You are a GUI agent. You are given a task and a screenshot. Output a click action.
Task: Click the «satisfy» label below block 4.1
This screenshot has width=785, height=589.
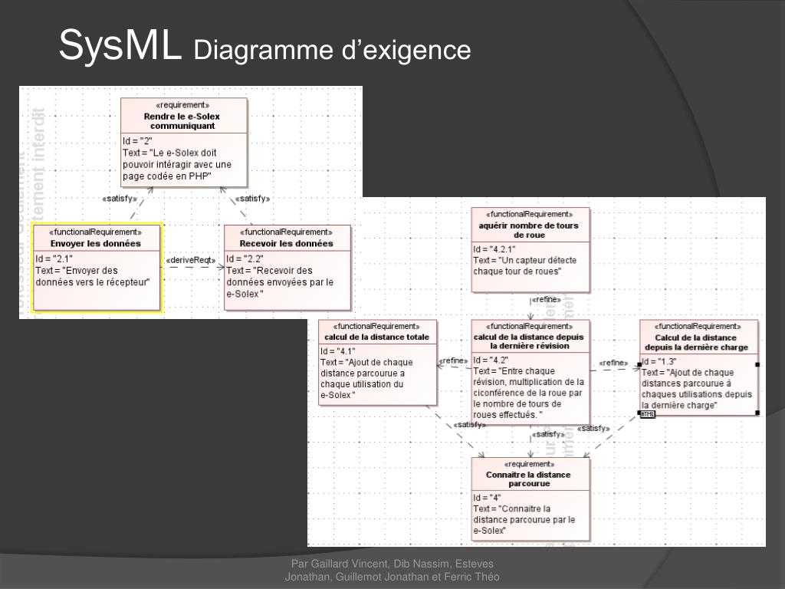pyautogui.click(x=470, y=425)
